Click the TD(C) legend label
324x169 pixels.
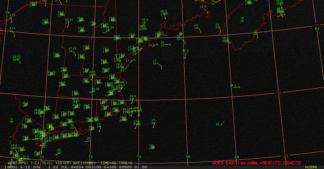(47, 163)
